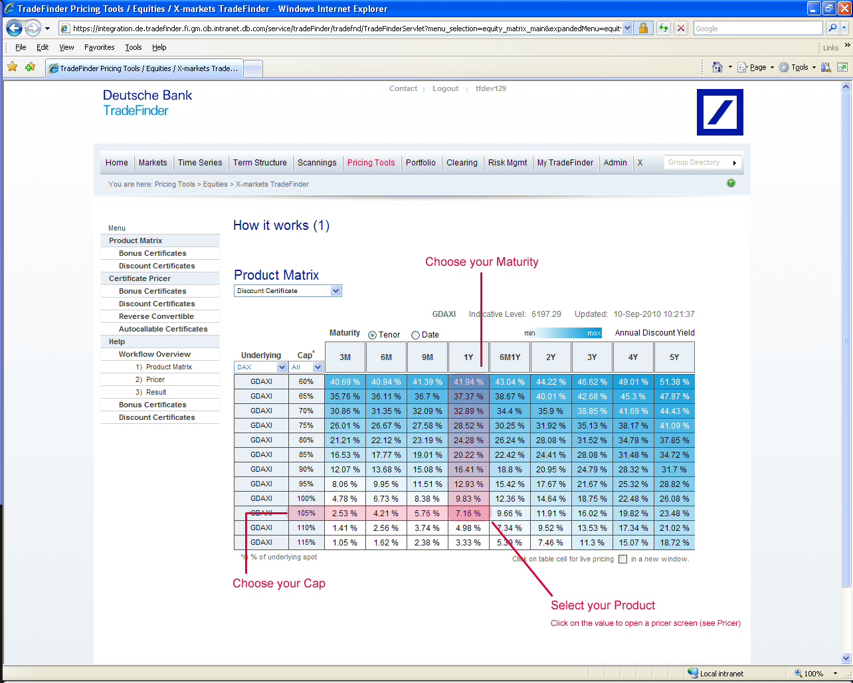Click the Favorites star icon
Image resolution: width=853 pixels, height=683 pixels.
pyautogui.click(x=12, y=67)
